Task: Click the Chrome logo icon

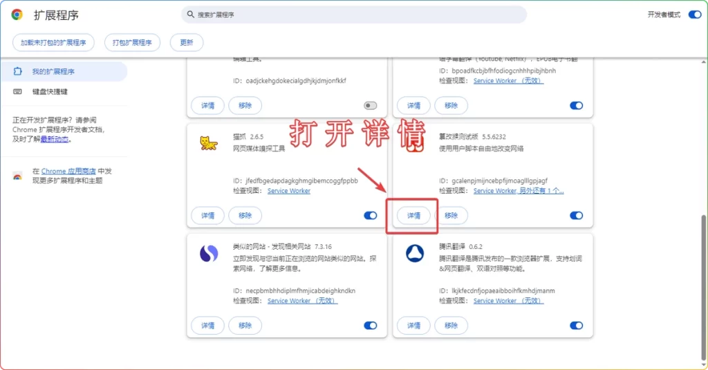Action: click(17, 15)
